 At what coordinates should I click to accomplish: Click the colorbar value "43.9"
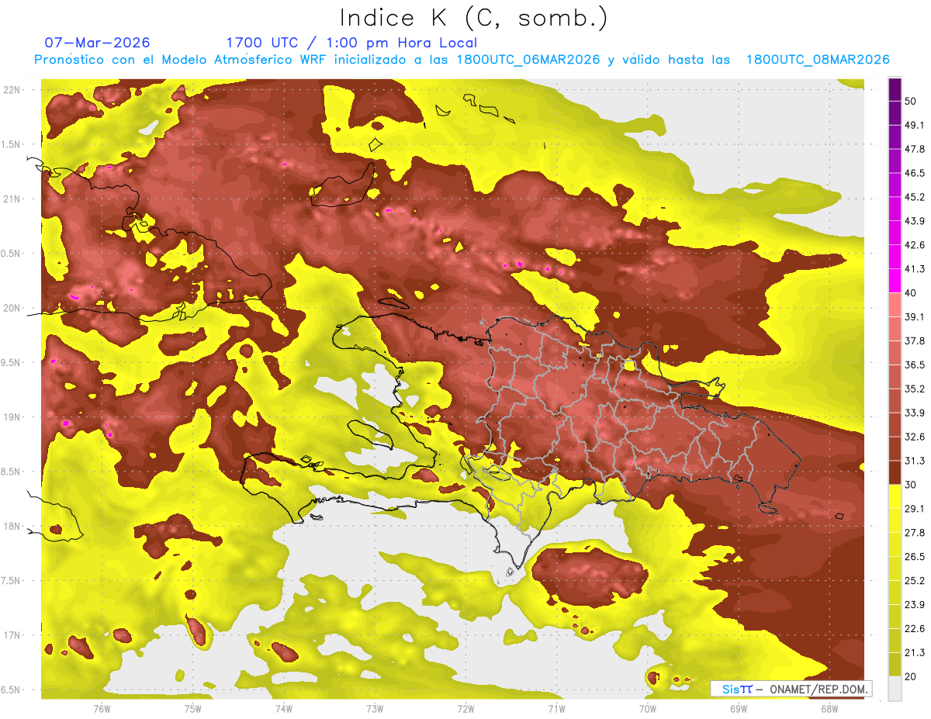[x=915, y=221]
